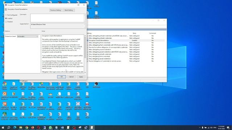
Task: Click inside the Comment text box
Action: [x=57, y=18]
